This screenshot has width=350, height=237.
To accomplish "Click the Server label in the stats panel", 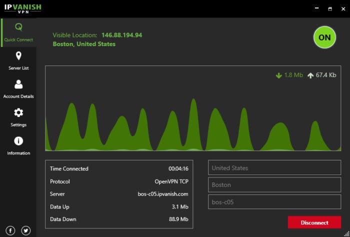I will (57, 194).
